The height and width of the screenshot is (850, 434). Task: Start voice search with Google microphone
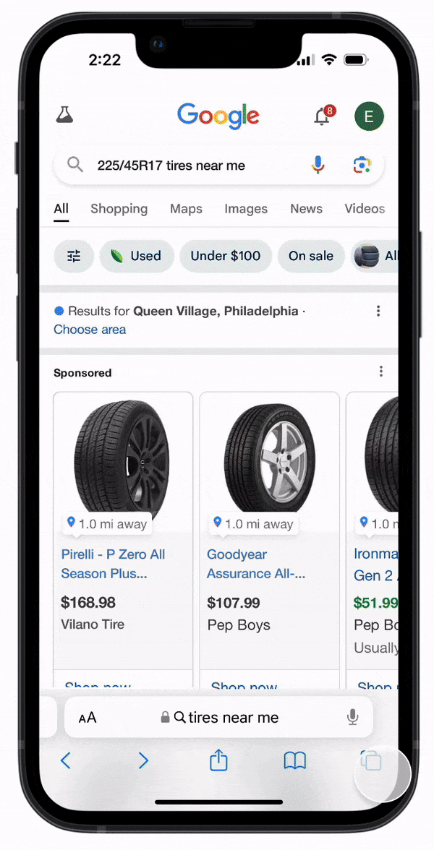point(318,165)
